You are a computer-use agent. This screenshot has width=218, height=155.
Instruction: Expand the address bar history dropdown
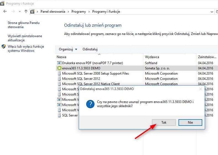[212, 12]
